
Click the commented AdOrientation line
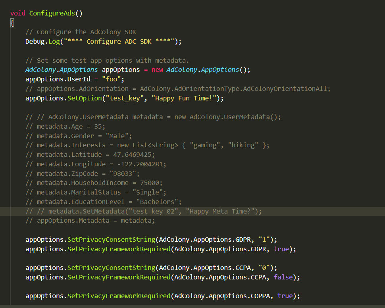[178, 89]
